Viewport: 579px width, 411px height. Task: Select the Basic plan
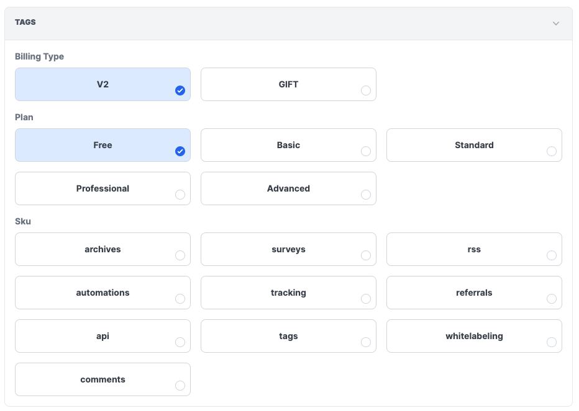click(x=288, y=145)
